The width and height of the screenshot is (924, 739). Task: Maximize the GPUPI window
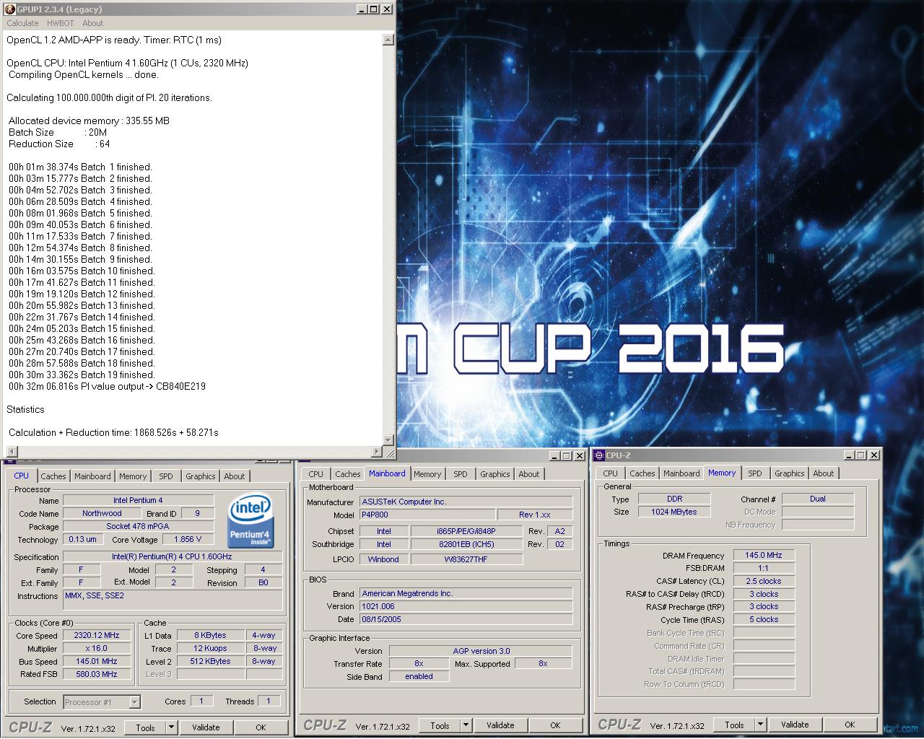pyautogui.click(x=373, y=9)
